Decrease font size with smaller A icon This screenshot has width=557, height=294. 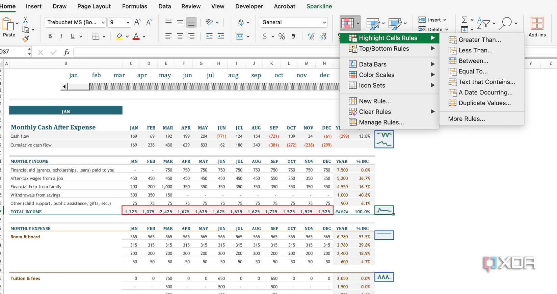pyautogui.click(x=149, y=22)
